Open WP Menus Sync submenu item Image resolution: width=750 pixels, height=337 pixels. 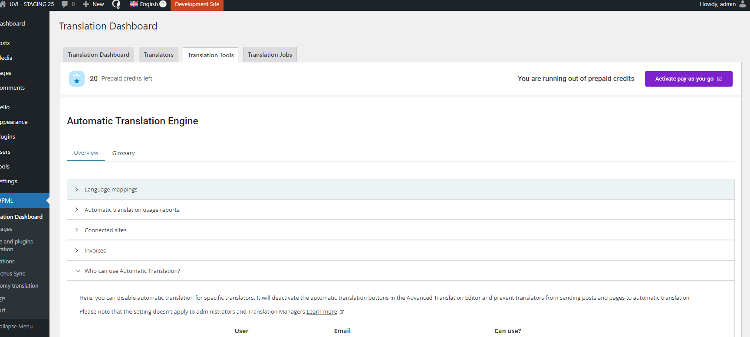25,274
